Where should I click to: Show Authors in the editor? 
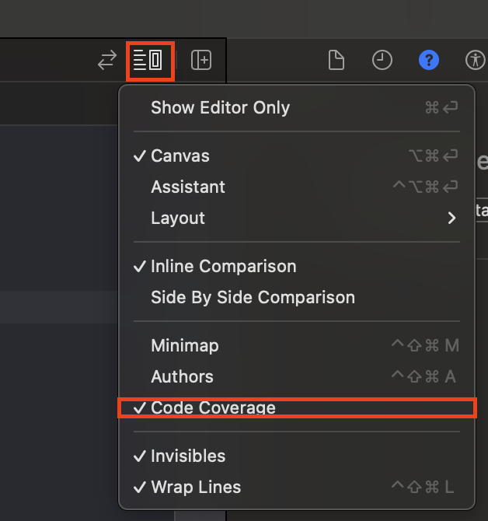pyautogui.click(x=182, y=377)
